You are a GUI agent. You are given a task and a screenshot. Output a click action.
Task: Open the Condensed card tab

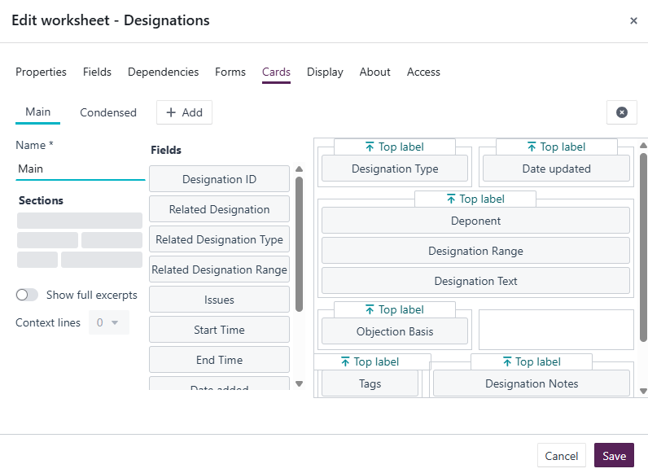tap(107, 112)
